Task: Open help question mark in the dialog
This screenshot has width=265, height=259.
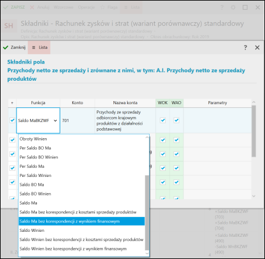Action: (245, 47)
